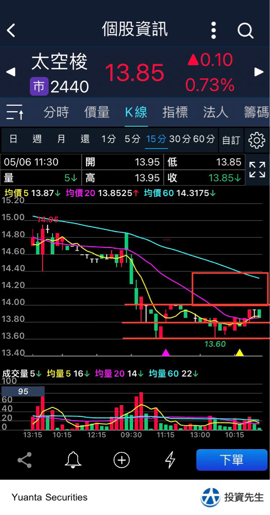Viewport: 270px width, 515px height.
Task: Expand chart to fullscreen
Action: (x=257, y=170)
